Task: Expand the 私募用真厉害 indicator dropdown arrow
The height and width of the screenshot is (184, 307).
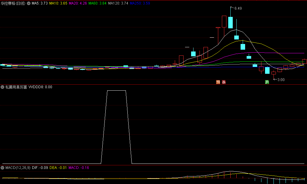Action: tap(2, 87)
